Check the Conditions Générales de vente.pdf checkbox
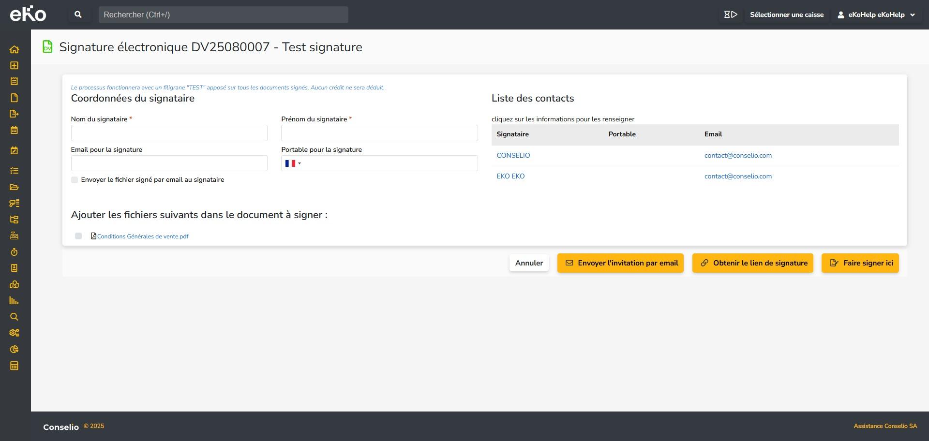Image resolution: width=929 pixels, height=441 pixels. coord(78,236)
